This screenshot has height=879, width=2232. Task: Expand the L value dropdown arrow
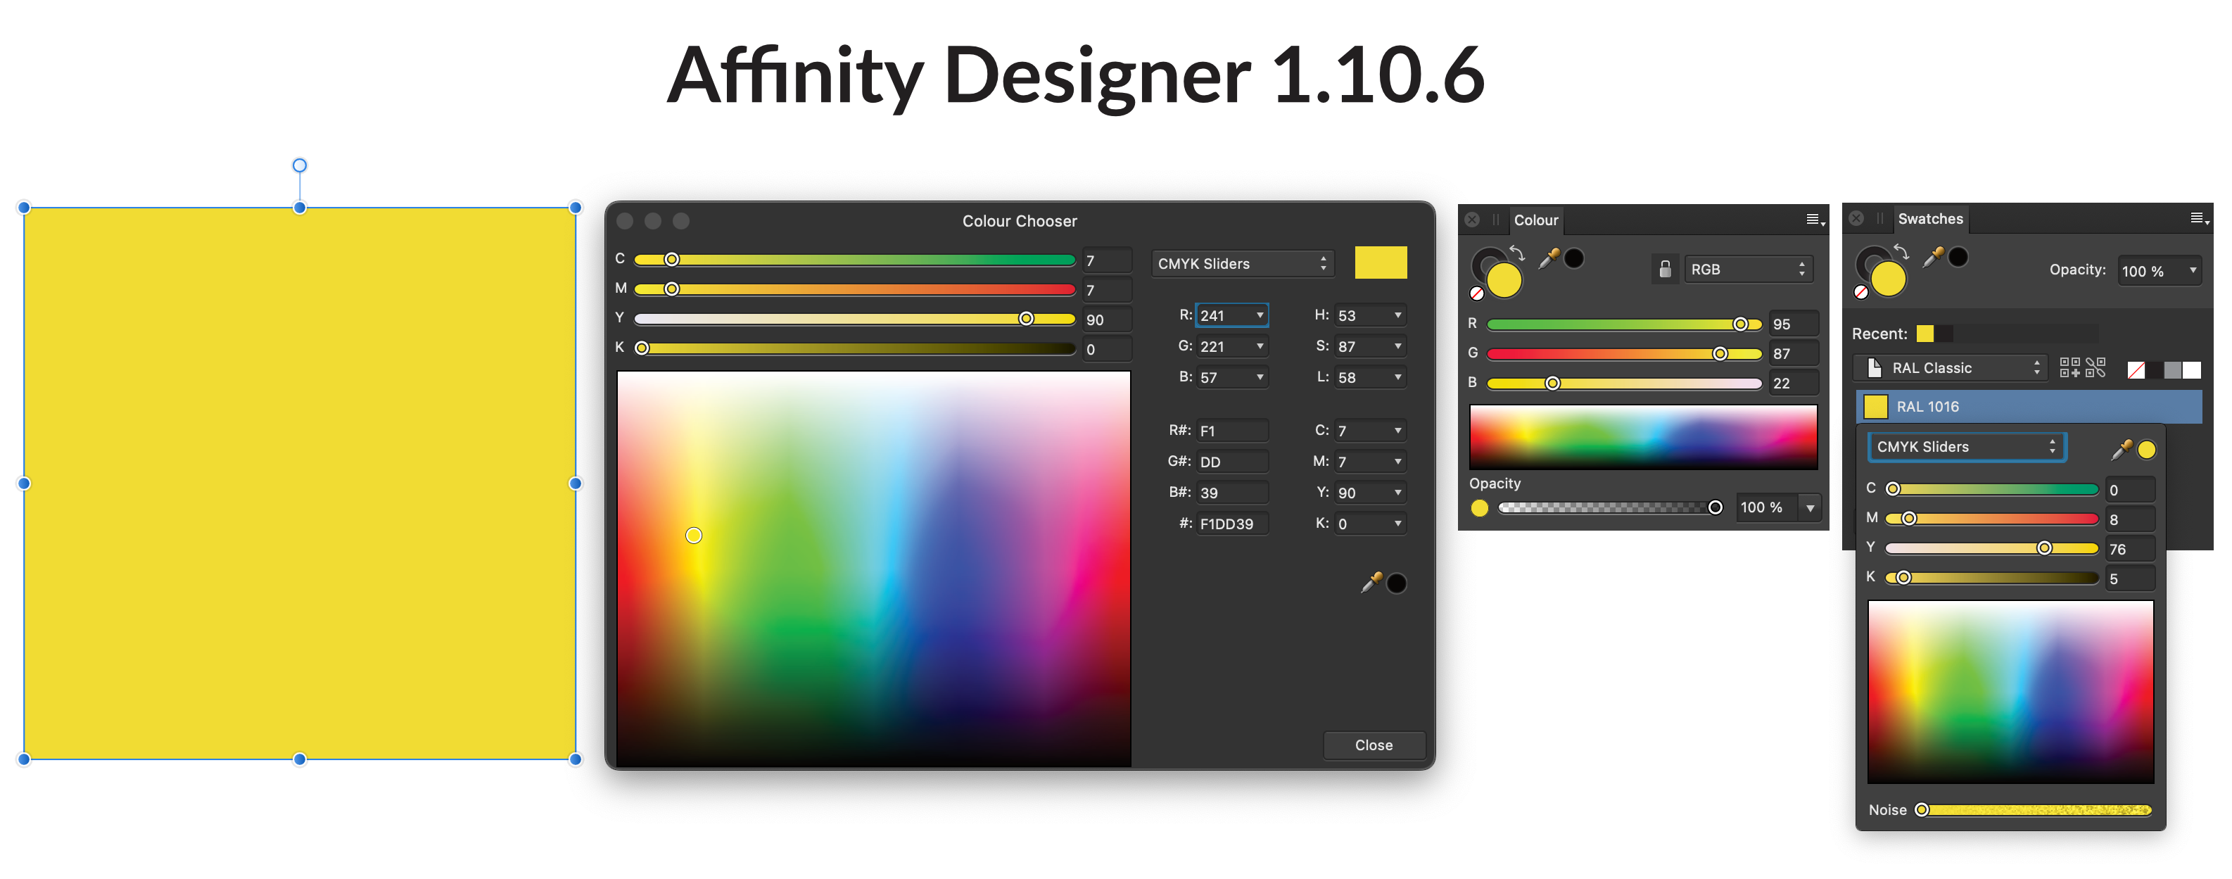1397,378
